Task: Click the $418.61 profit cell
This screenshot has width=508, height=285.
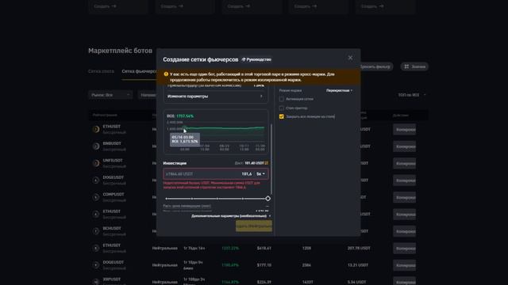Action: coord(264,248)
